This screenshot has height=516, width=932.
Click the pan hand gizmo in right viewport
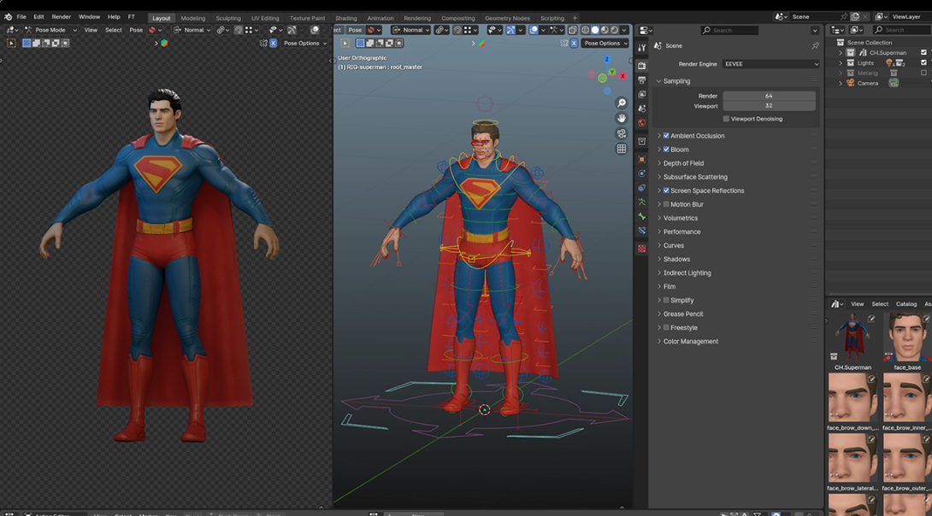(621, 118)
